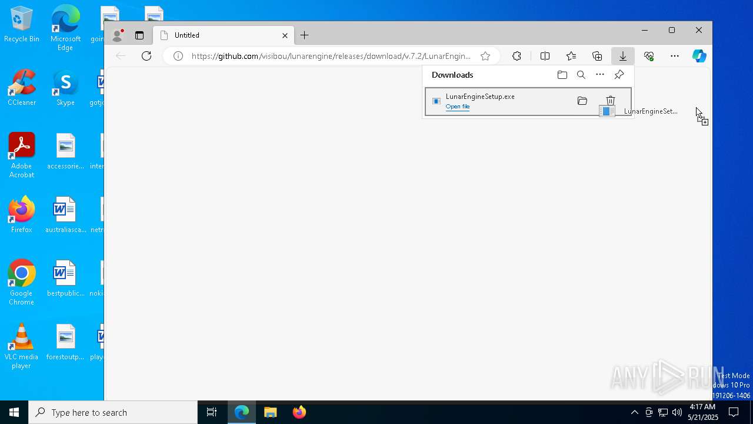Show LunarEngineSetup.exe in folder
The width and height of the screenshot is (753, 424).
coord(582,101)
